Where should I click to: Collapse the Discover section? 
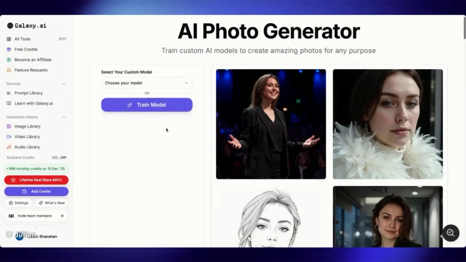click(64, 84)
